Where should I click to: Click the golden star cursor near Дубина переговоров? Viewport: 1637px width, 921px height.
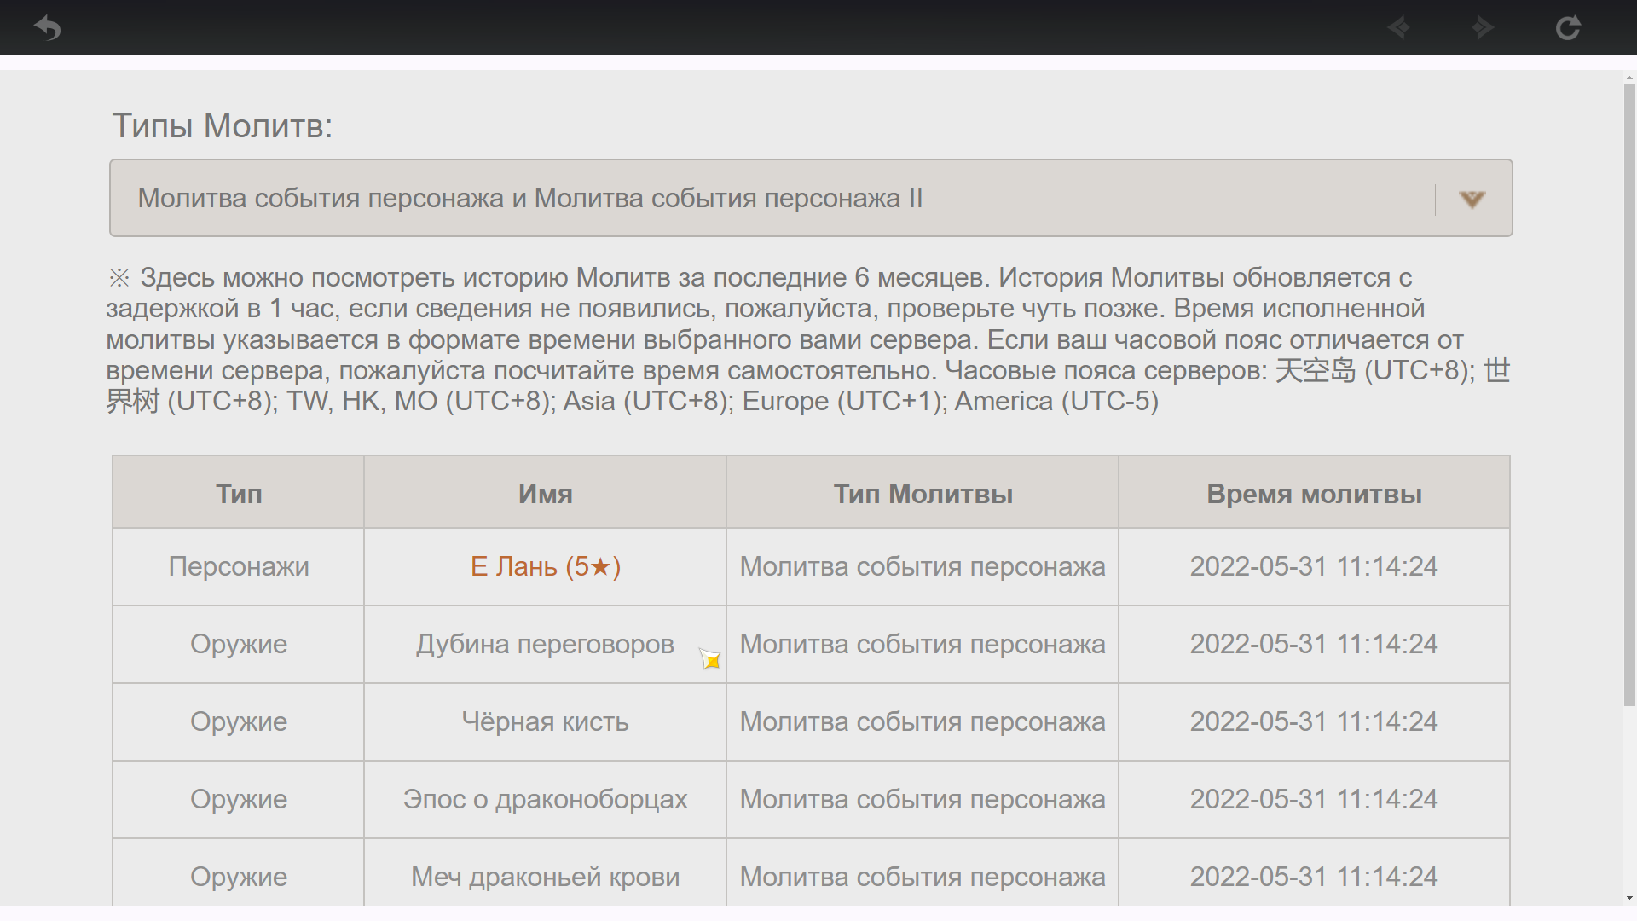[x=709, y=659]
